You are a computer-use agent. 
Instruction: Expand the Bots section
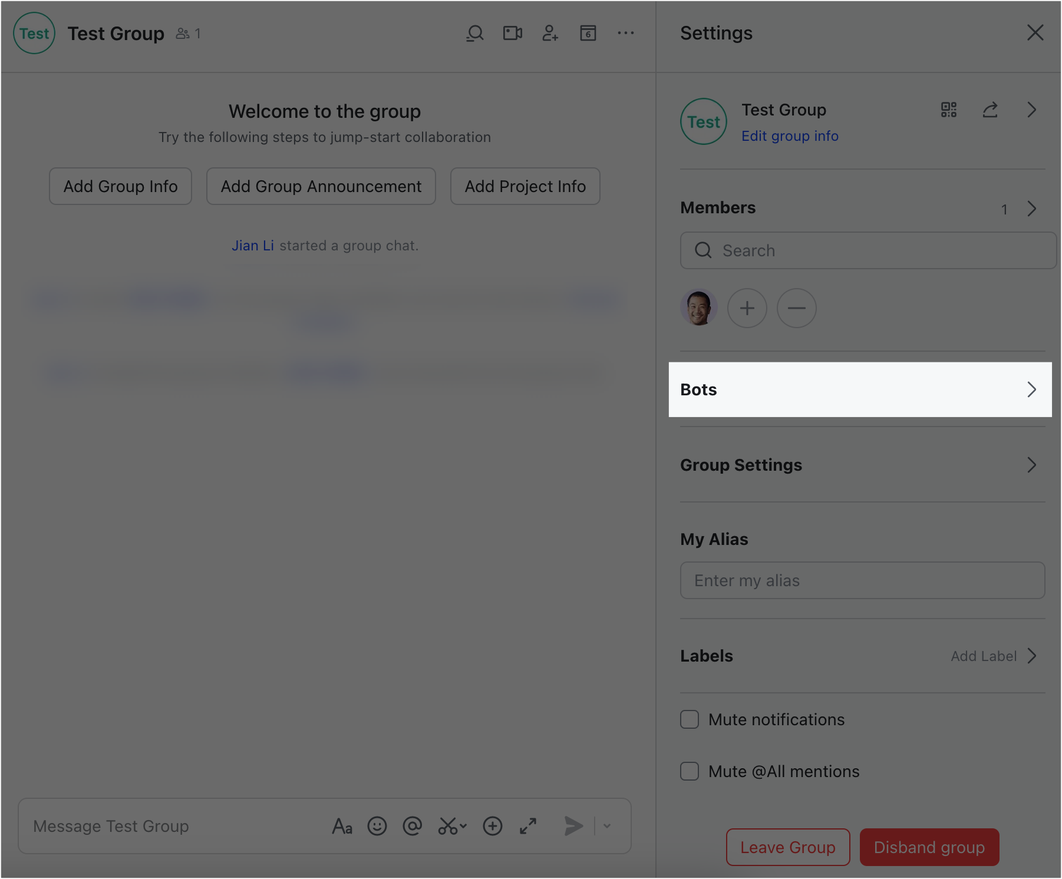click(x=860, y=389)
